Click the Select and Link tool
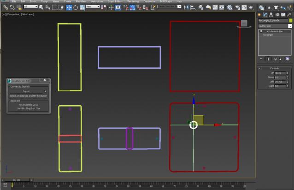This screenshot has width=294, height=190. point(6,7)
